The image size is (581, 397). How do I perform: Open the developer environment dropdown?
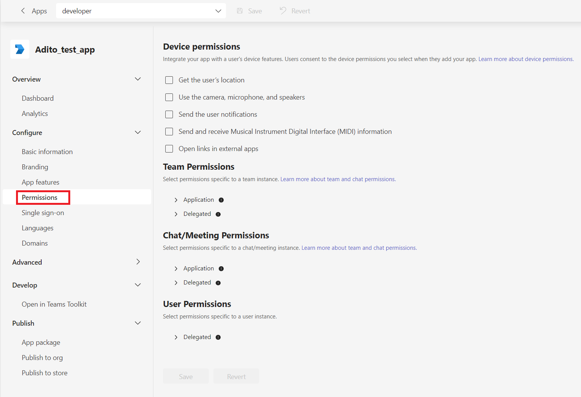(141, 11)
